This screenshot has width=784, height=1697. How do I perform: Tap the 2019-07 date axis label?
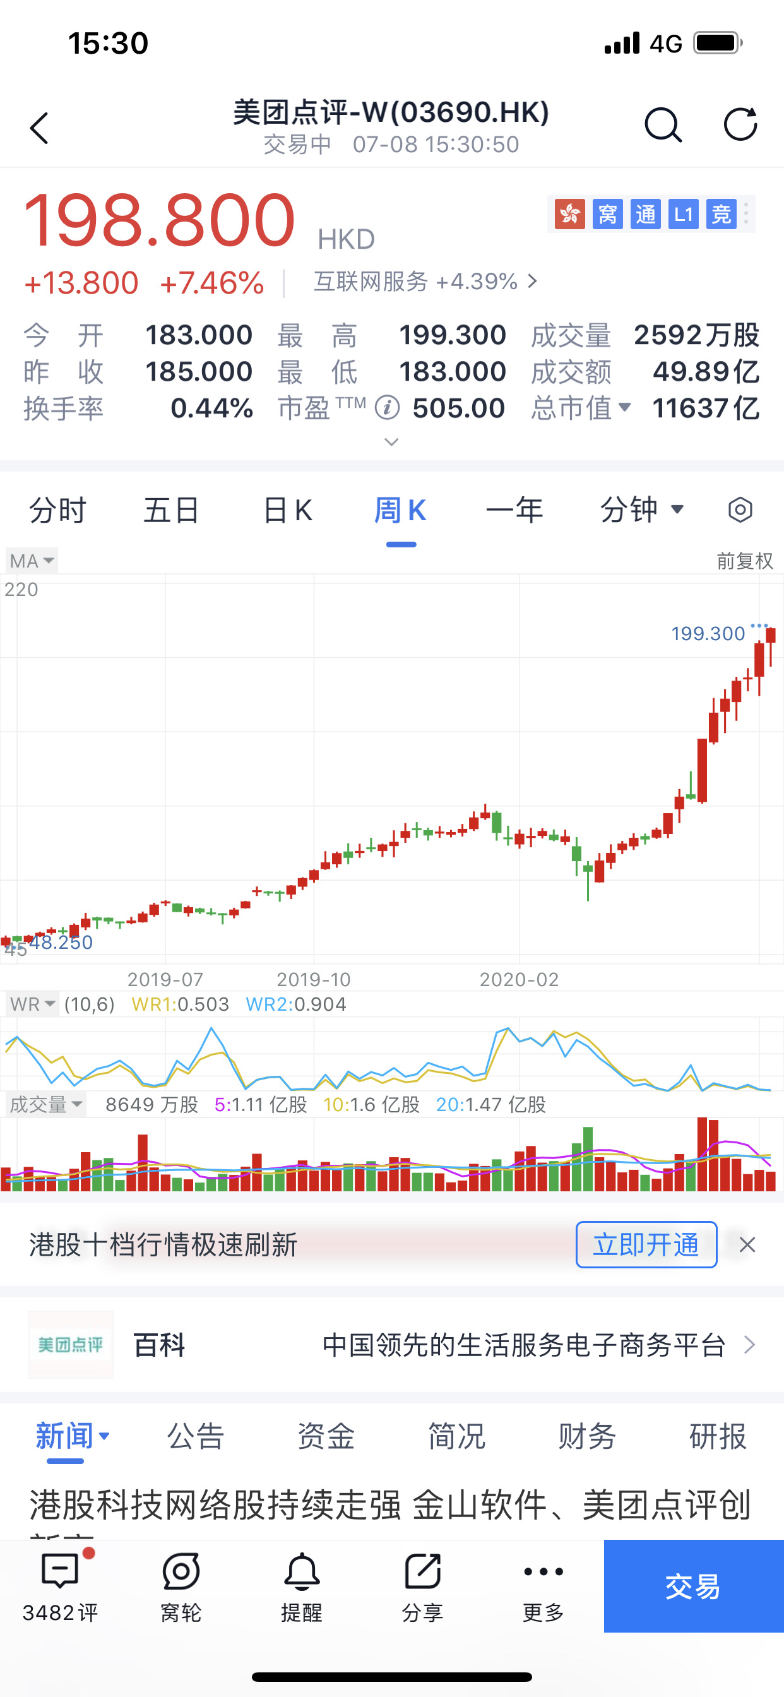click(x=165, y=979)
